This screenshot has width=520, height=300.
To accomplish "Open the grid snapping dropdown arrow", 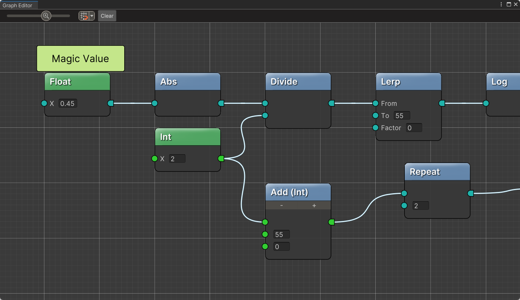I will coord(91,16).
